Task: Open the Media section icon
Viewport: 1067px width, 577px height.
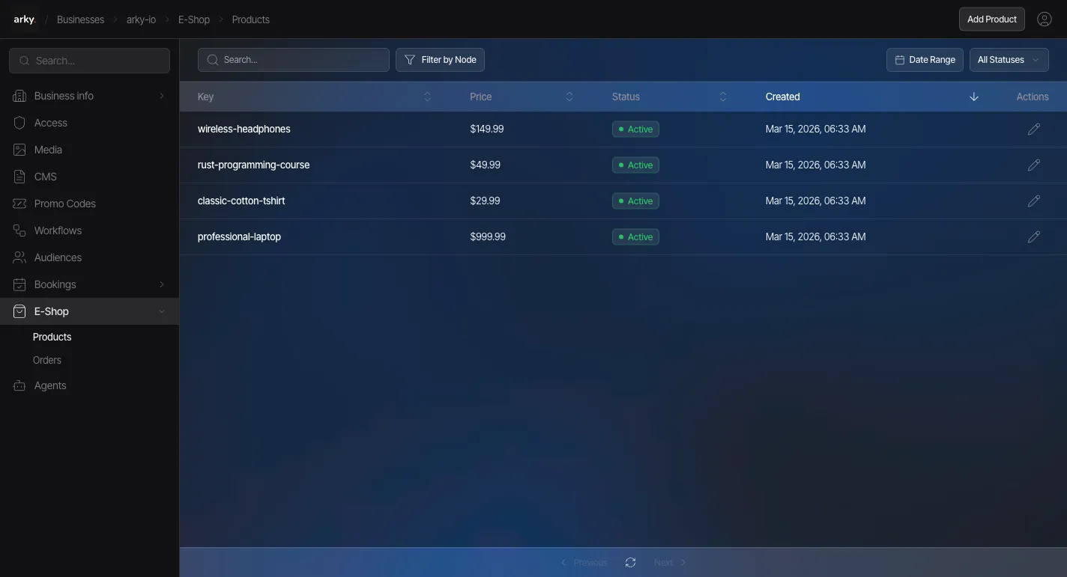Action: click(19, 150)
